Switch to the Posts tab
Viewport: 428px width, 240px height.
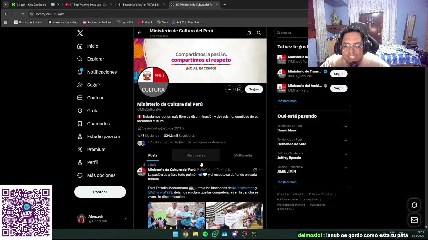[153, 155]
